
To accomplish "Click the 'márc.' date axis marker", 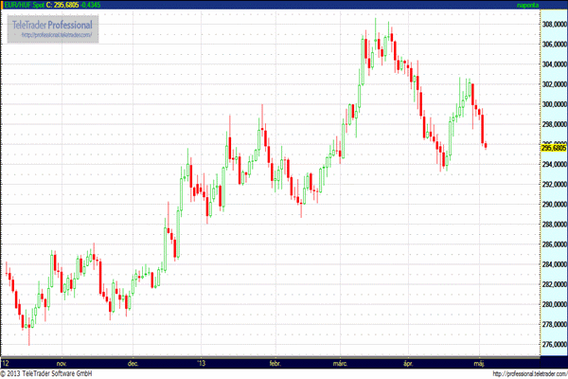I will point(341,362).
